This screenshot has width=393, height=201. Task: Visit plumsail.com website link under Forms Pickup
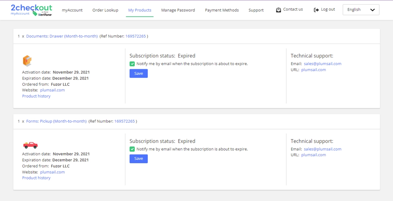52,172
